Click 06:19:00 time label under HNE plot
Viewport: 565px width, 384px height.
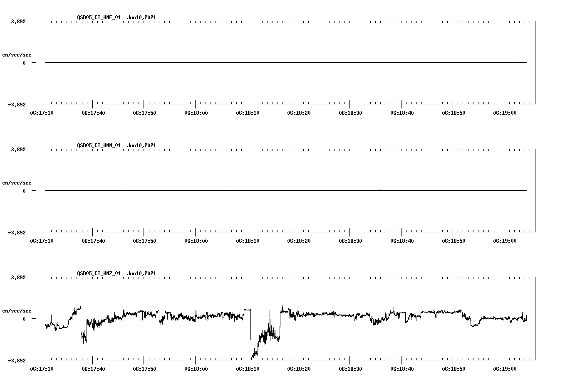point(504,113)
